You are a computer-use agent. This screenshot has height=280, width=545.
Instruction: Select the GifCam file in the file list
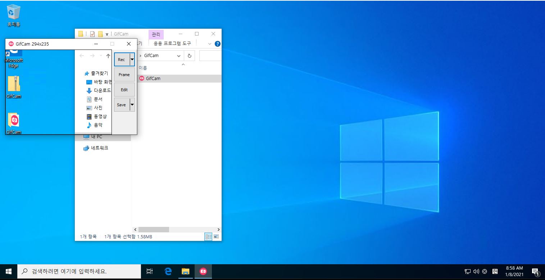(180, 78)
